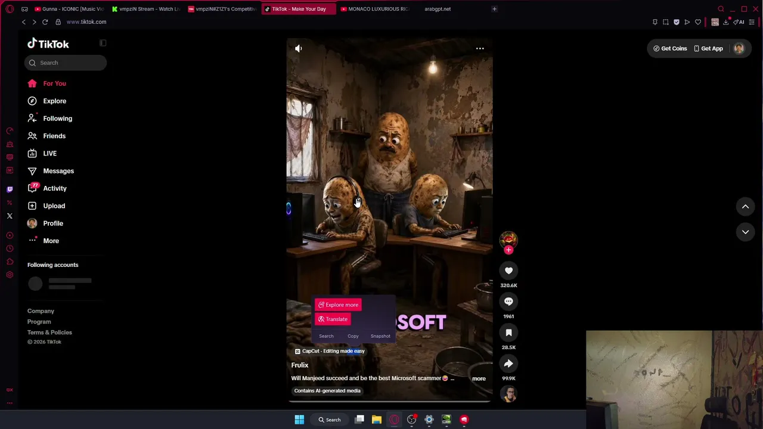The image size is (763, 429).
Task: Click the TikTok search field
Action: (x=66, y=63)
